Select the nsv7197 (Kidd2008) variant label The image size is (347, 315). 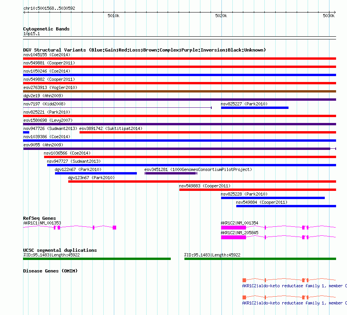point(44,104)
